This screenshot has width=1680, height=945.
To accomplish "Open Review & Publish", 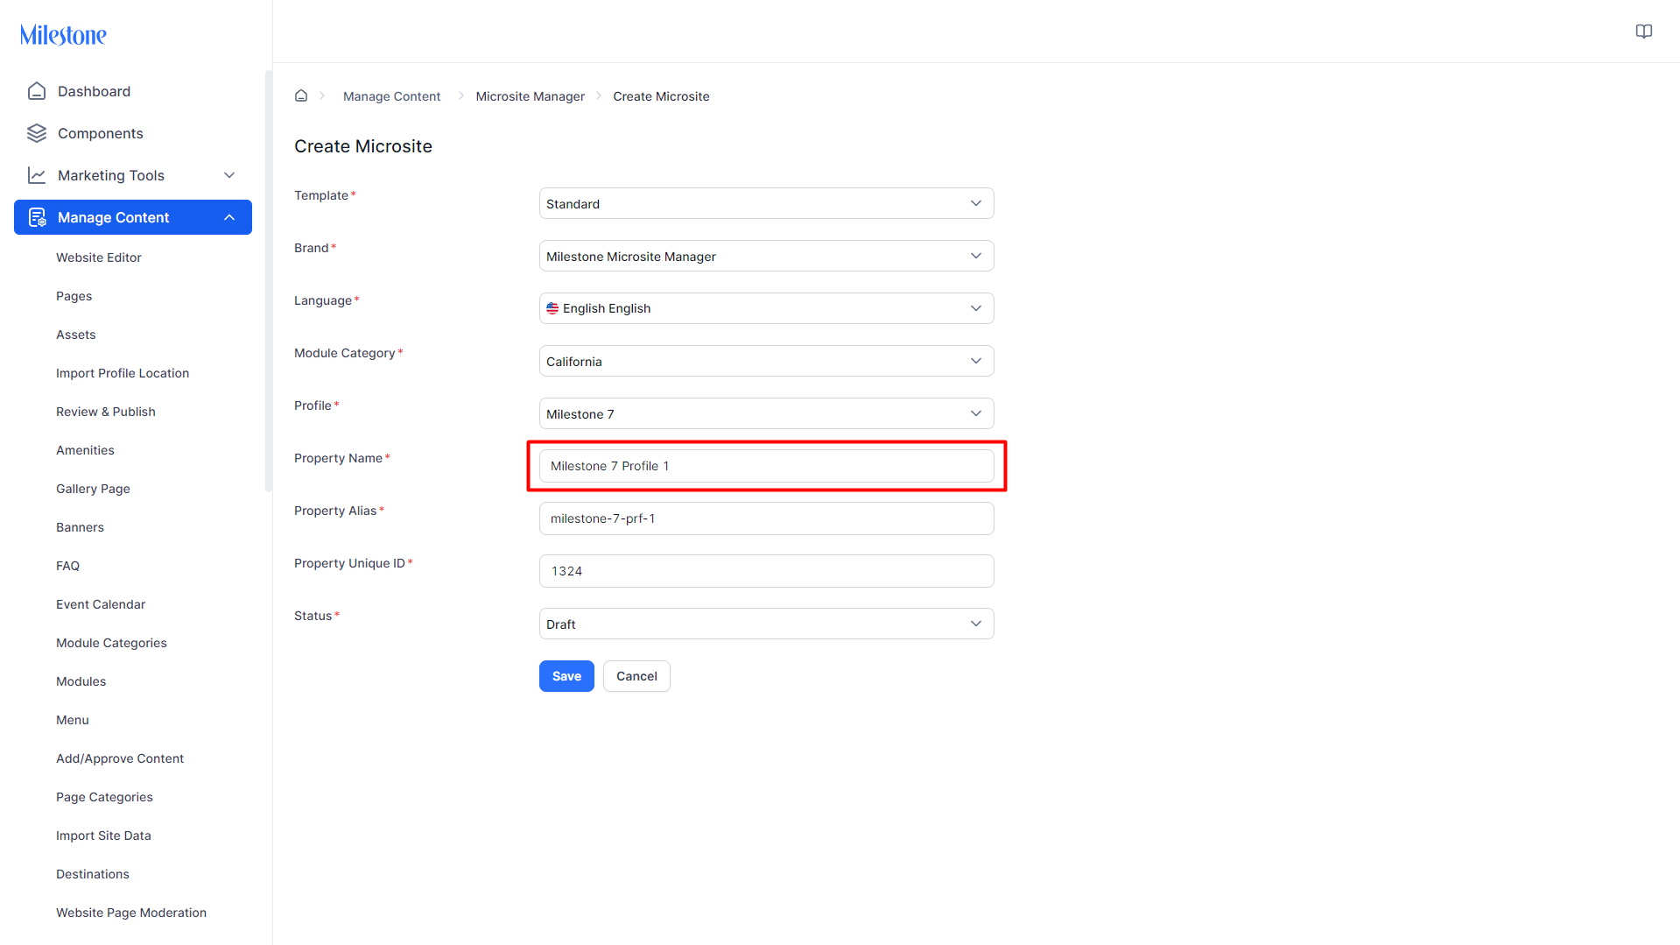I will click(x=106, y=412).
